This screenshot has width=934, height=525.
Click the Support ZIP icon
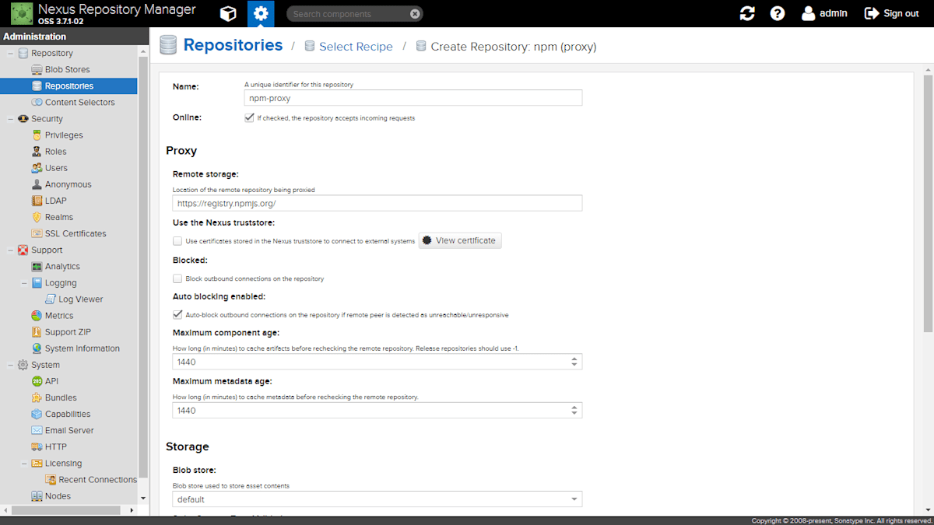[x=37, y=332]
